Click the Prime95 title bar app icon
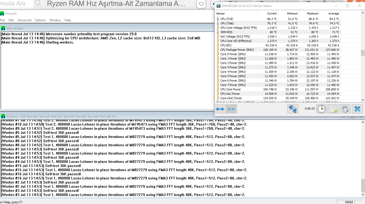Viewport: 365px width, 204px height. 2,14
